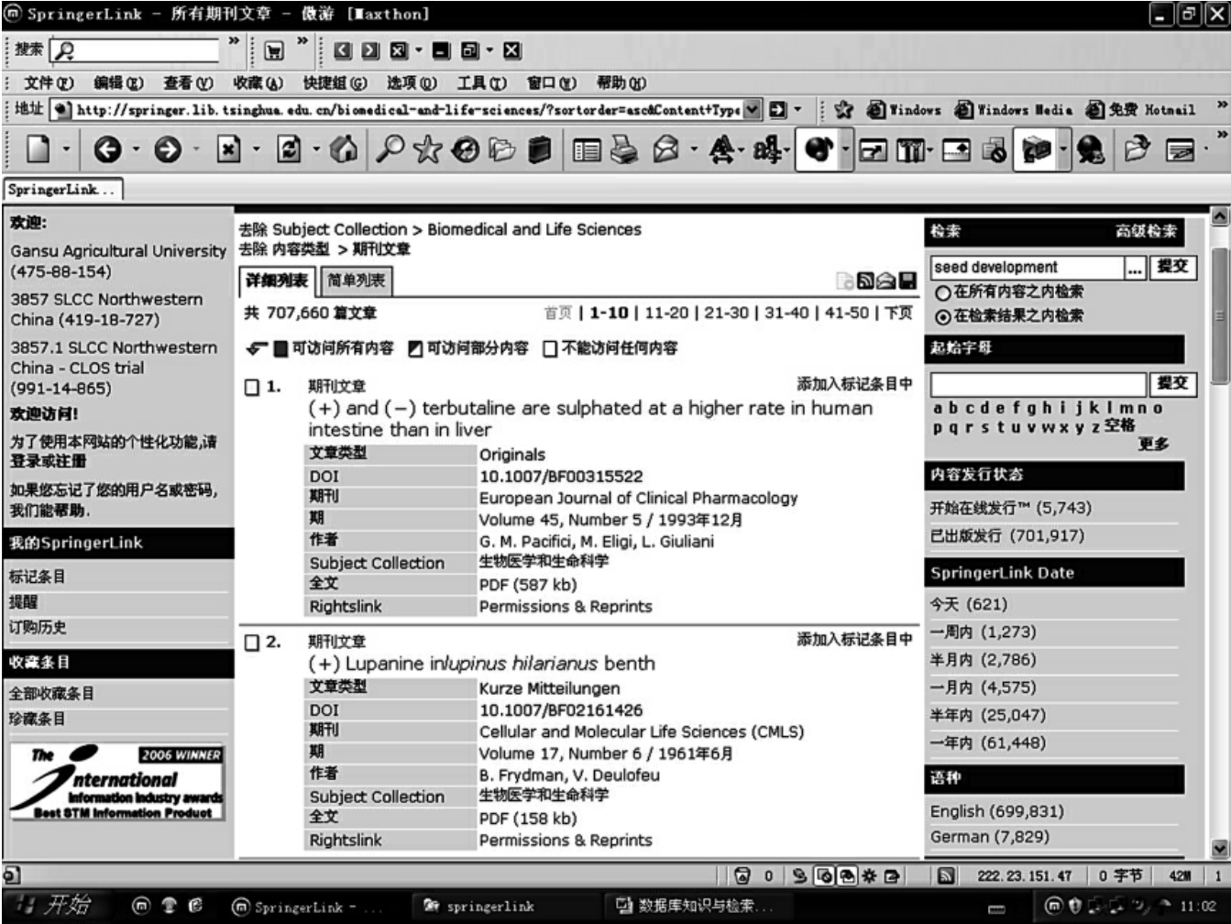Click the shopping cart icon in top toolbar
This screenshot has width=1231, height=924.
(273, 51)
